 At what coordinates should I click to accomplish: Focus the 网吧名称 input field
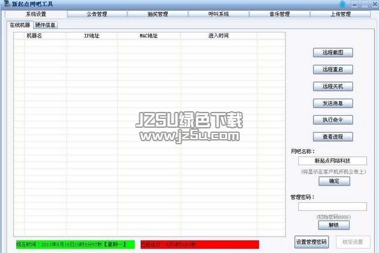(x=333, y=161)
